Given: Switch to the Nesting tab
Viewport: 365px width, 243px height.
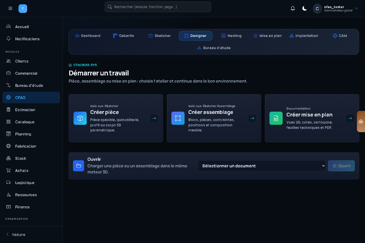Looking at the screenshot, I should tap(231, 36).
